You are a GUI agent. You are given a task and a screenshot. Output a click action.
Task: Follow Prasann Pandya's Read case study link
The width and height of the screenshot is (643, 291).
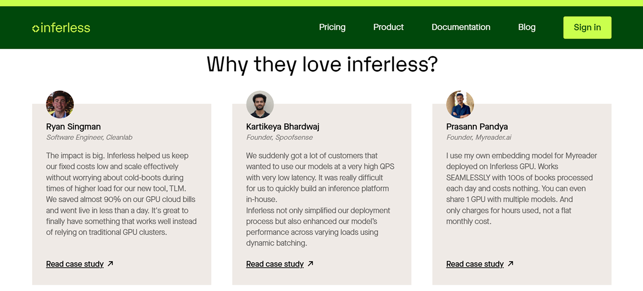tap(475, 264)
